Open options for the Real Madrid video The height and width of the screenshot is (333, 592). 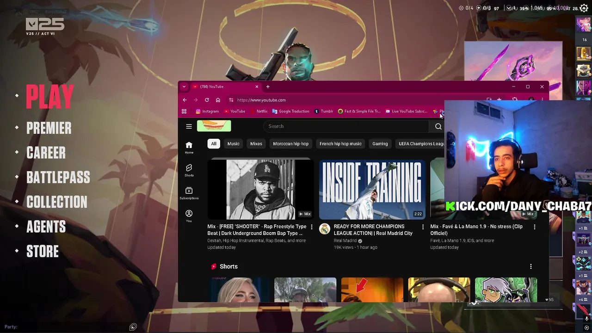coord(423,227)
